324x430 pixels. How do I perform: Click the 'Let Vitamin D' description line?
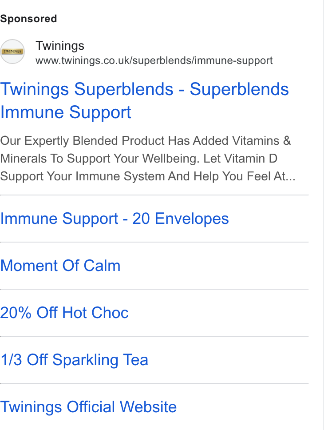(241, 159)
